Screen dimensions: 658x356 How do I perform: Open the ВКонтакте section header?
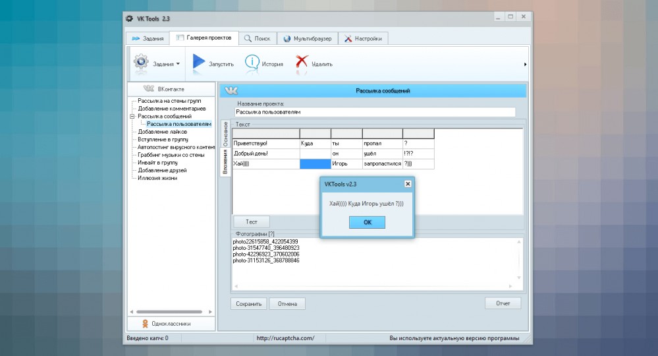tap(171, 89)
